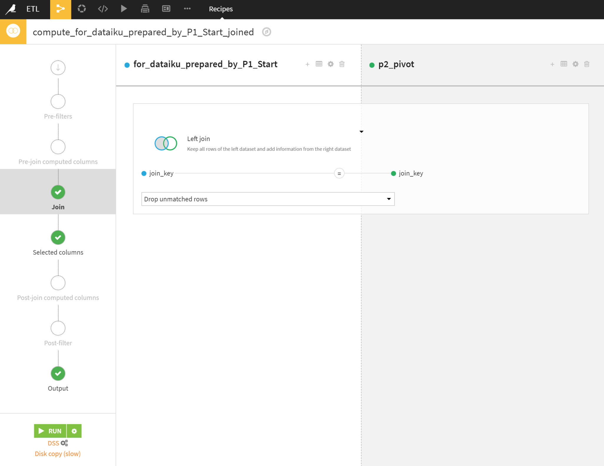Add input using plus next to for_dataiku_prepared_by_P1_Start
The width and height of the screenshot is (604, 466).
pos(307,64)
